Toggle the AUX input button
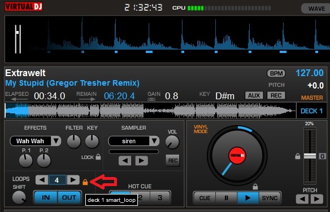330x212 pixels. (x=254, y=95)
